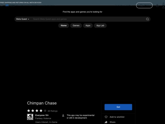Open the user profile icon
165x124 pixels.
163,6
